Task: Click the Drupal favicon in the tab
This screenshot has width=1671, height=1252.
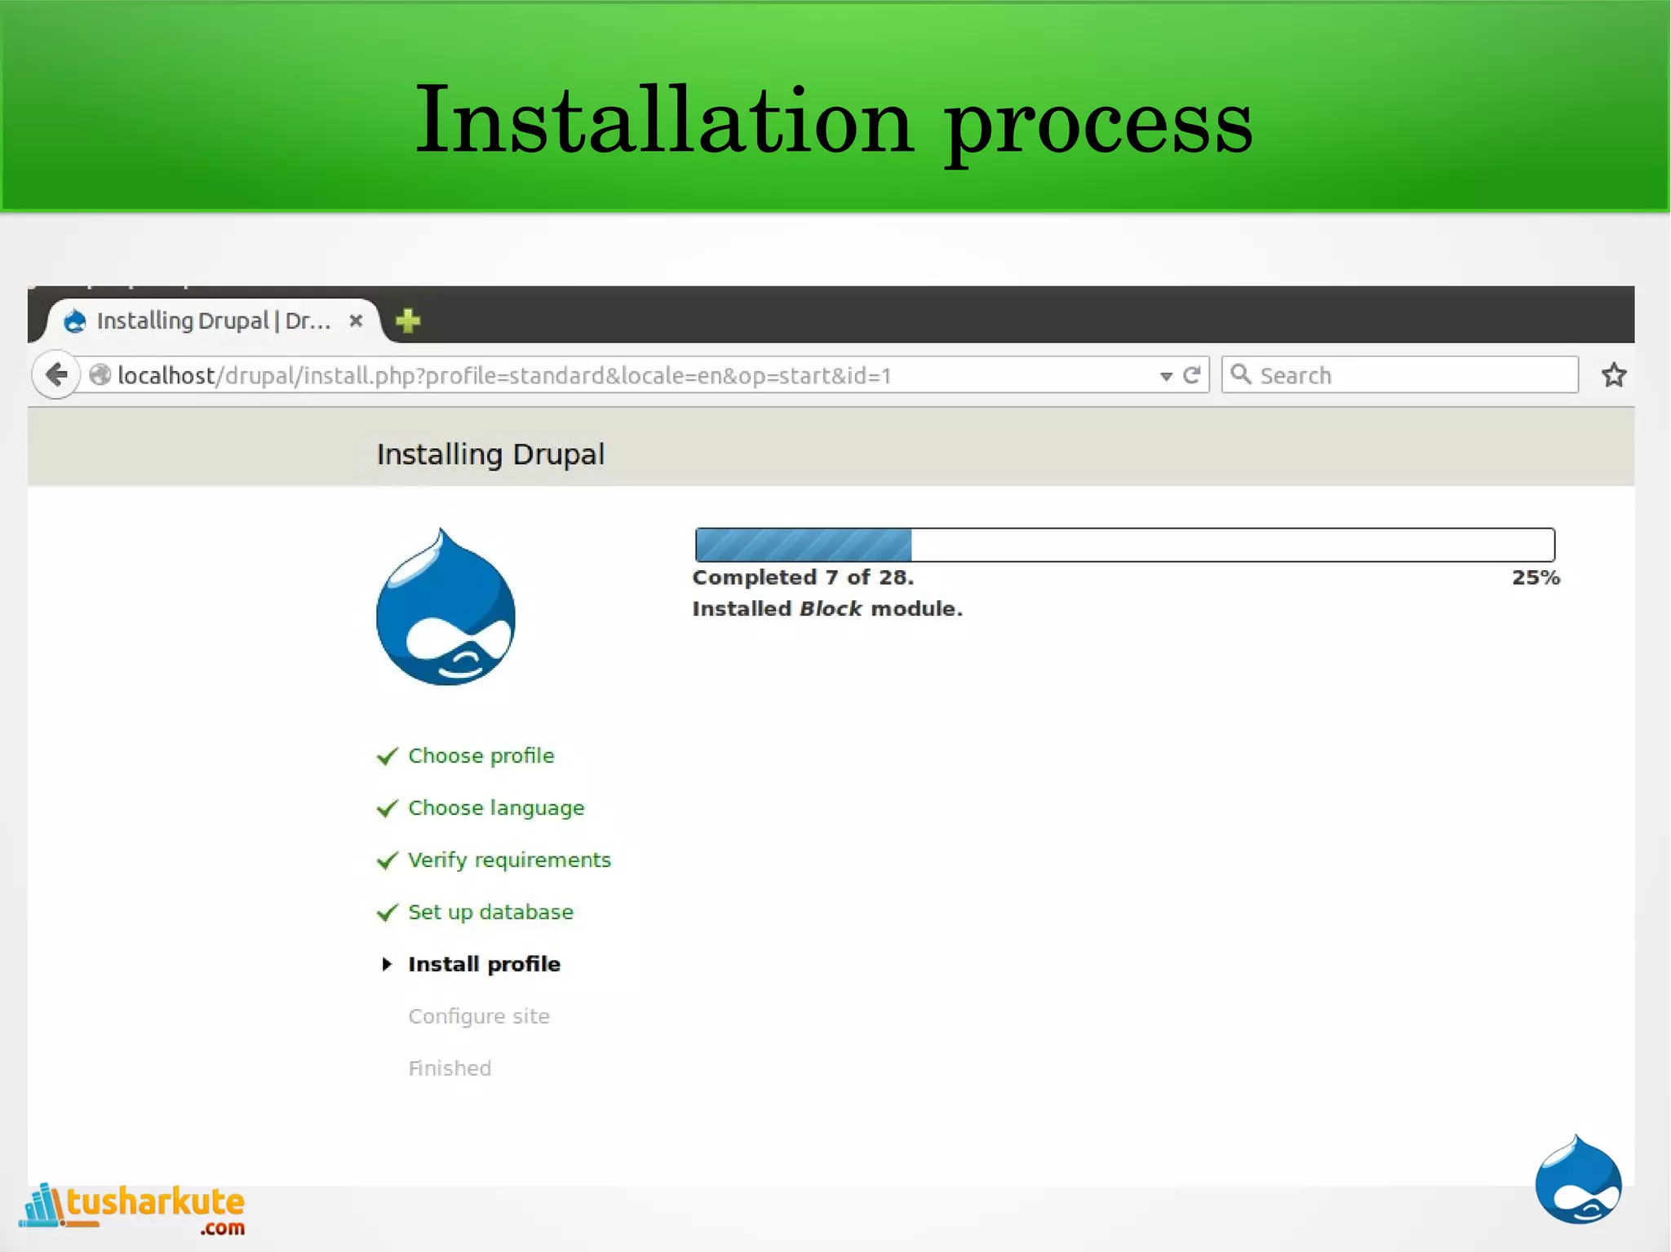Action: 75,321
